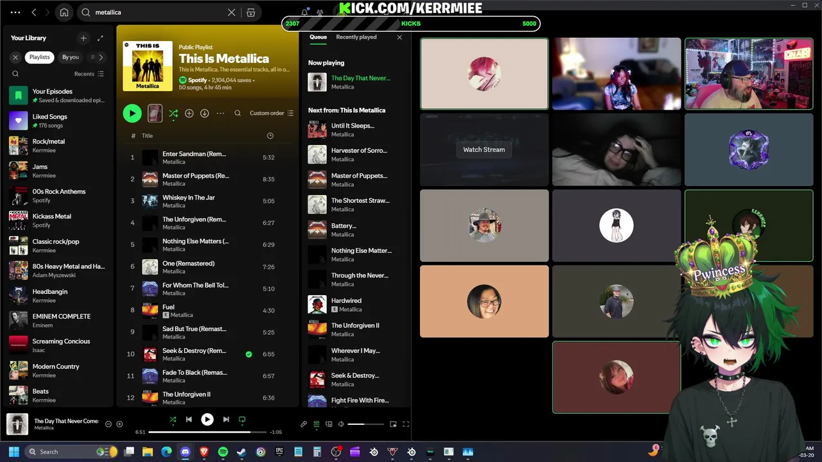Screen dimensions: 822x462
Task: Sort by duration clock column header
Action: click(270, 135)
